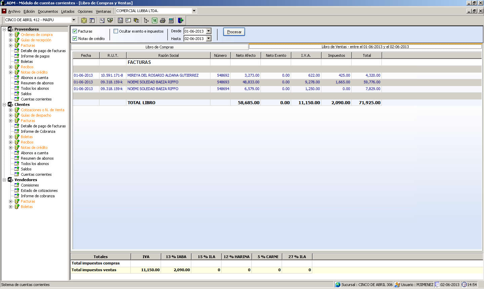Click the printer icon in toolbar
Viewport: 484px width, 289px height.
click(x=163, y=20)
